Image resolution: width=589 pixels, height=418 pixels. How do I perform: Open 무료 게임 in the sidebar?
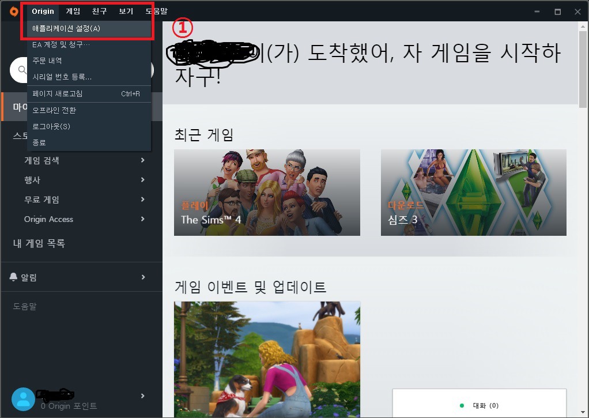tap(41, 199)
